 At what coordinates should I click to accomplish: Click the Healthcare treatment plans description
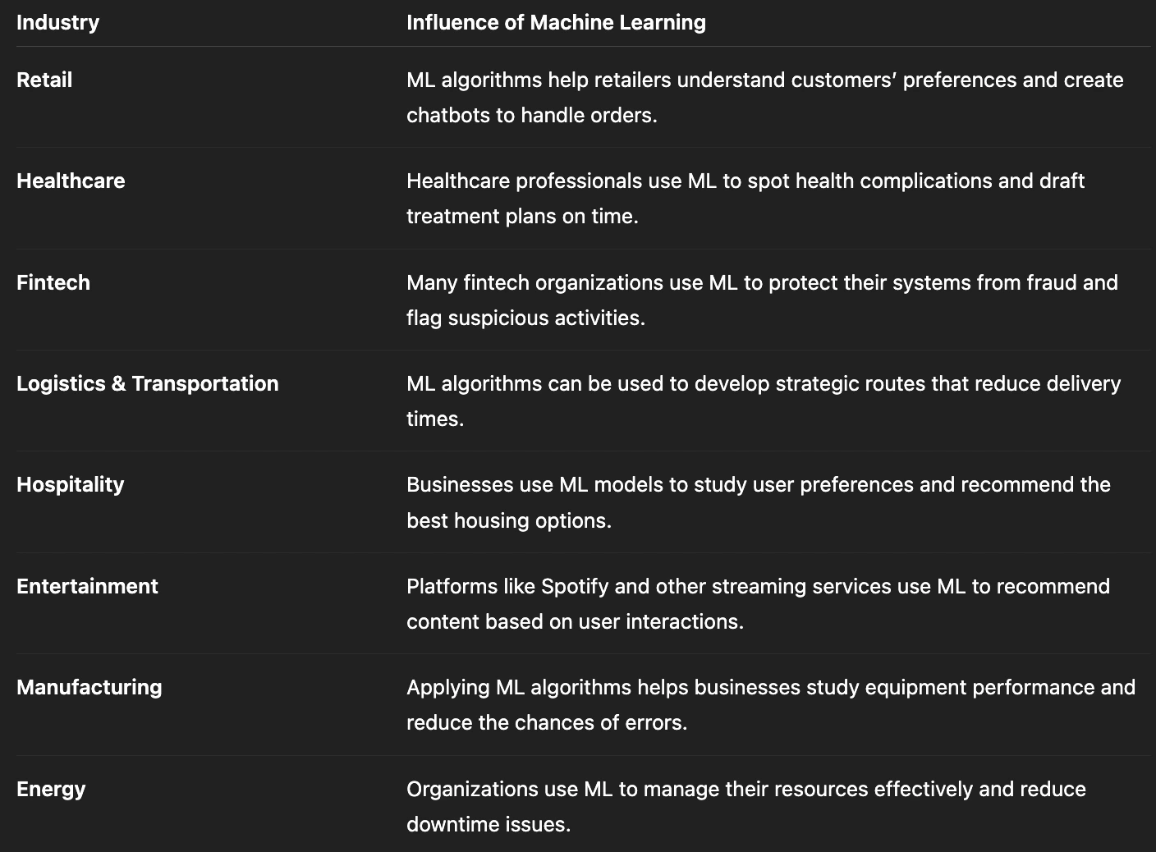(x=745, y=198)
